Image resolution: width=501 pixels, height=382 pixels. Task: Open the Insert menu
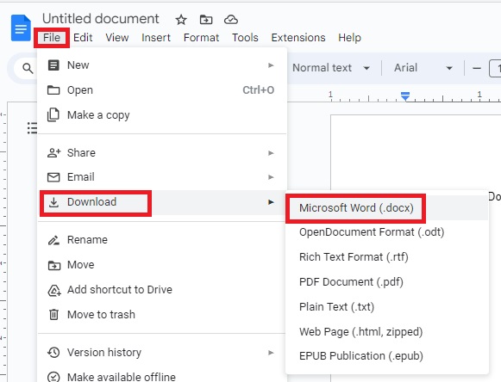[156, 38]
